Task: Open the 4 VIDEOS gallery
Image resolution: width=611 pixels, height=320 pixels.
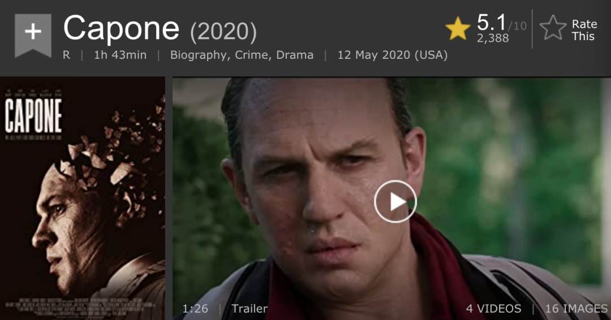Action: pos(494,309)
